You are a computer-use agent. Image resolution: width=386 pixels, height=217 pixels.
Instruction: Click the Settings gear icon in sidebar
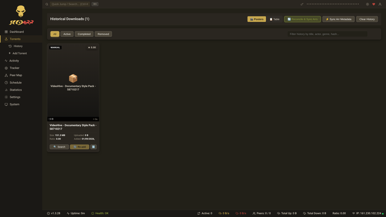pos(6,97)
